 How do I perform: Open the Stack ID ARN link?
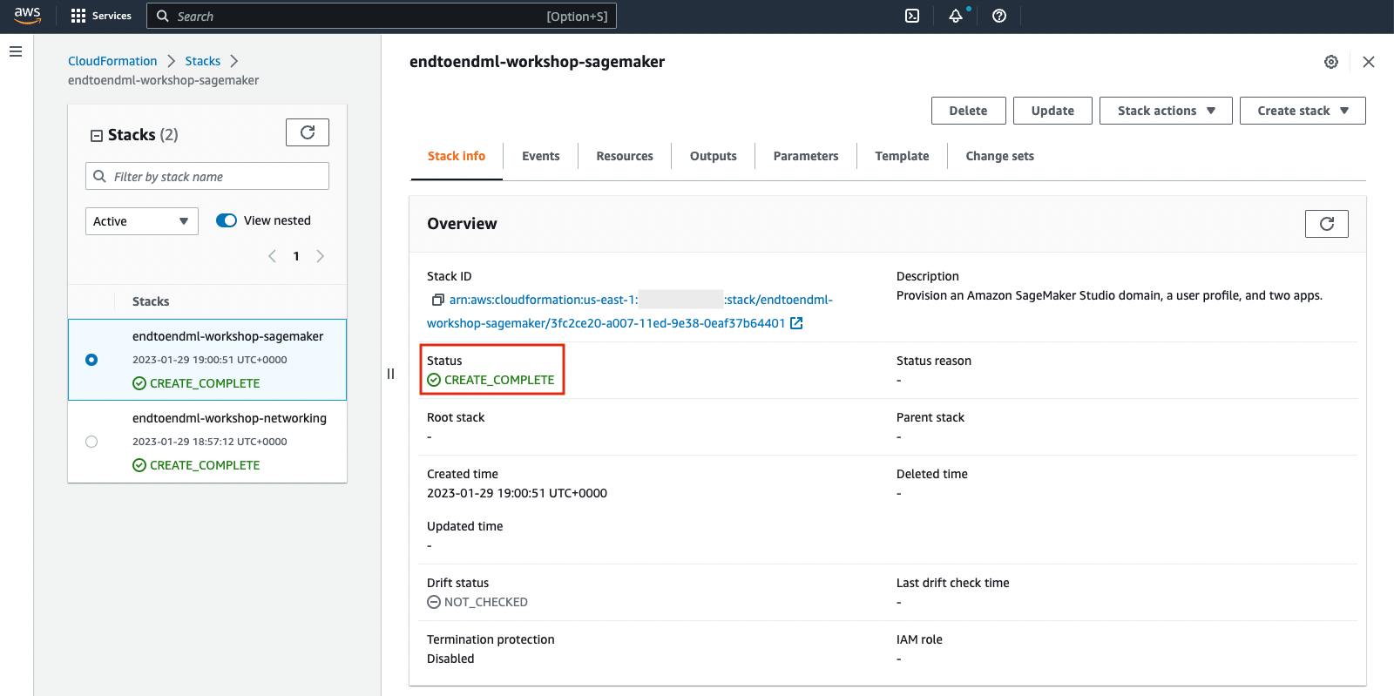click(x=630, y=311)
